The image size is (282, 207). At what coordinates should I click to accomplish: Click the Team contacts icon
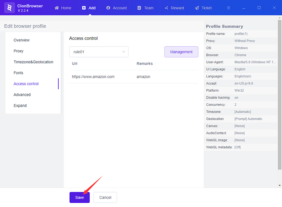[139, 8]
